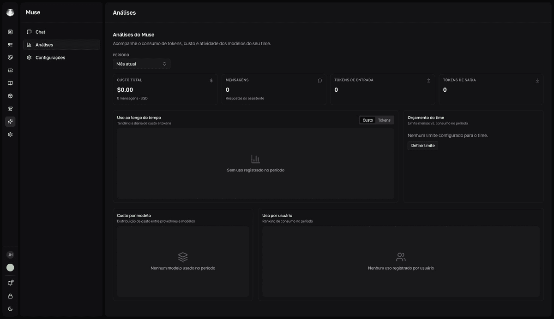Click the speech bubble icon beside Chat

click(x=29, y=32)
